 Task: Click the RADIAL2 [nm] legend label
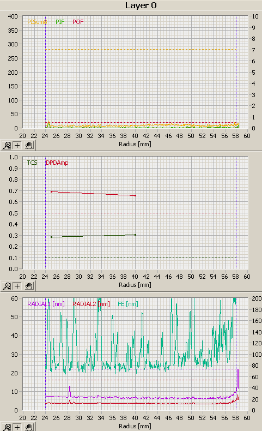coord(91,304)
